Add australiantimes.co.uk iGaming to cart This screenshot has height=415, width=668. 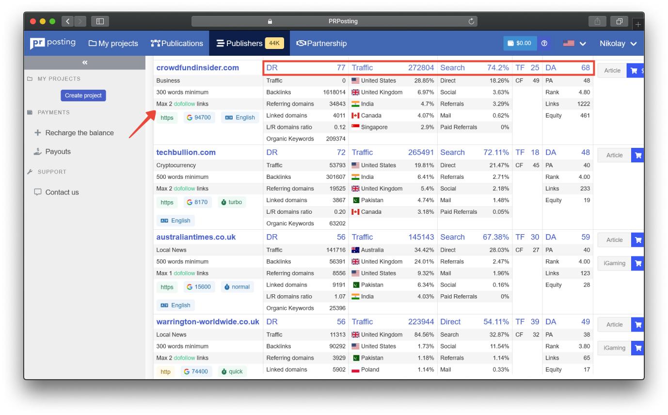pos(638,263)
